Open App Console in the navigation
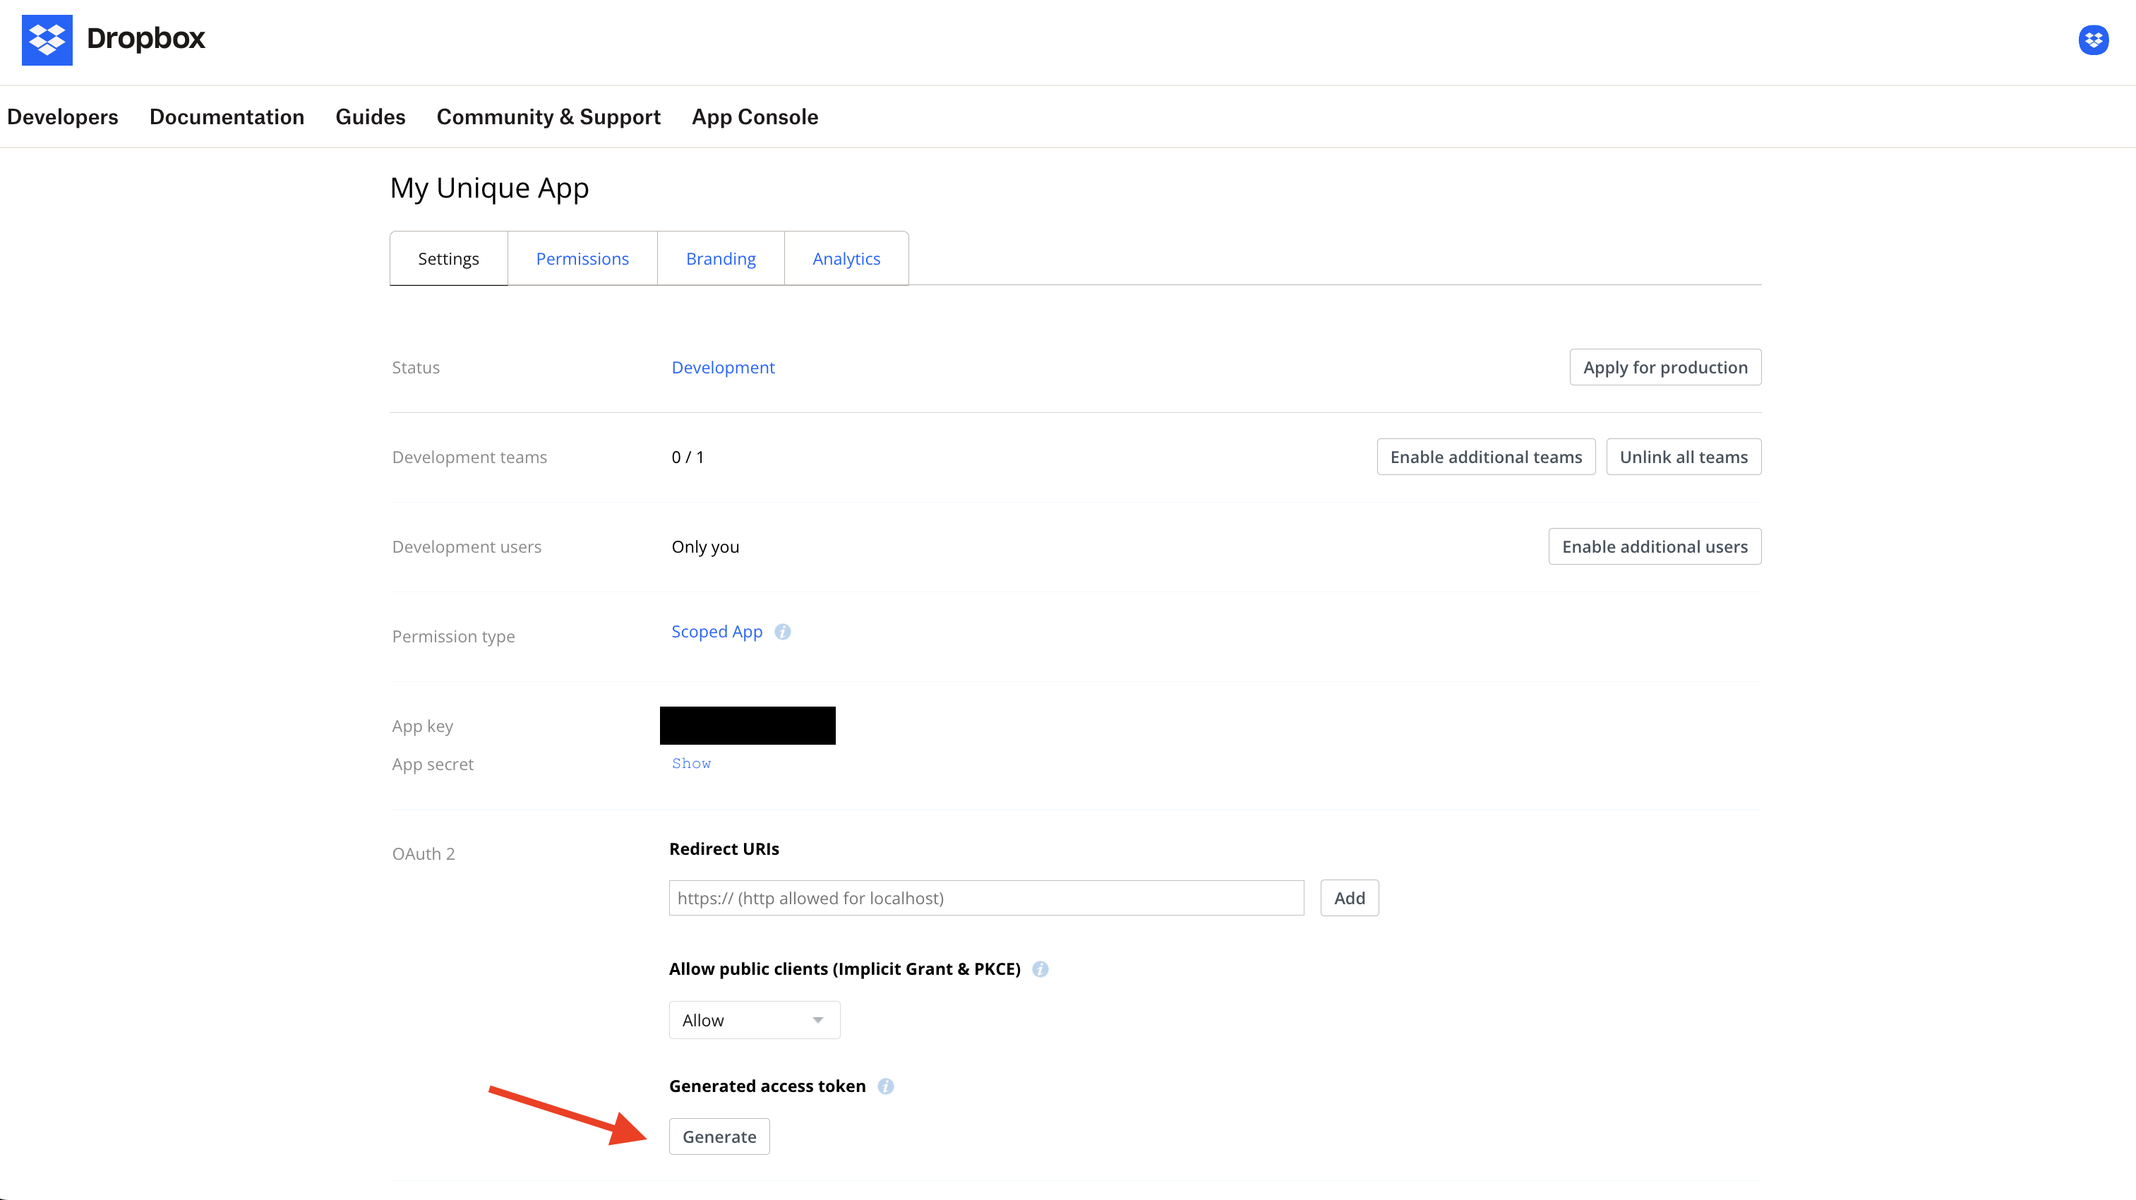The image size is (2136, 1200). (755, 117)
